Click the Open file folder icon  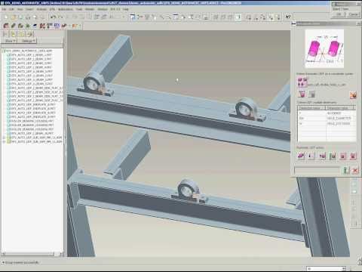14,17
